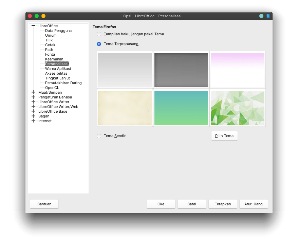The height and width of the screenshot is (242, 298).
Task: Choose the teal-green gradient theme swatch
Action: pyautogui.click(x=181, y=108)
